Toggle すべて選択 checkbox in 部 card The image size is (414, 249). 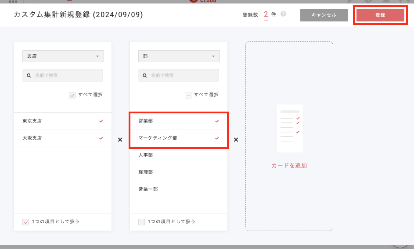pyautogui.click(x=188, y=95)
